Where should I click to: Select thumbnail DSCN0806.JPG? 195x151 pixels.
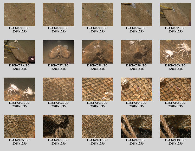point(19,127)
